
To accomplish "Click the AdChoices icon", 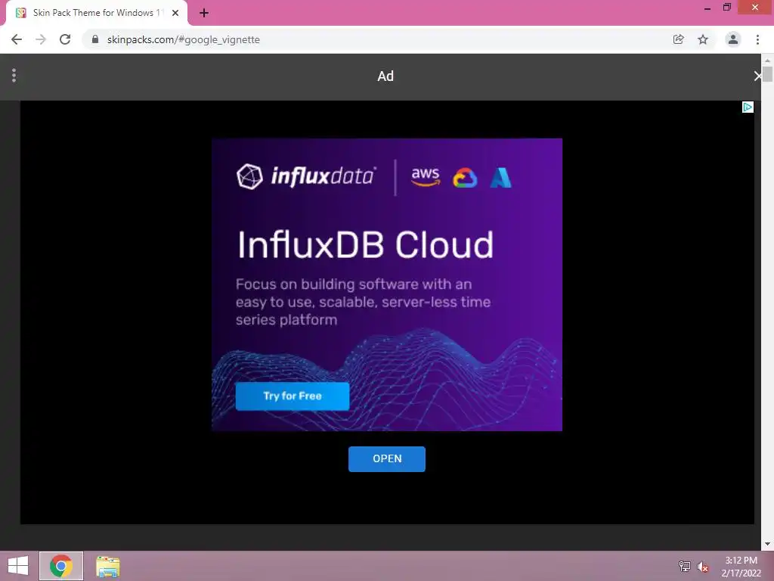I will coord(748,107).
